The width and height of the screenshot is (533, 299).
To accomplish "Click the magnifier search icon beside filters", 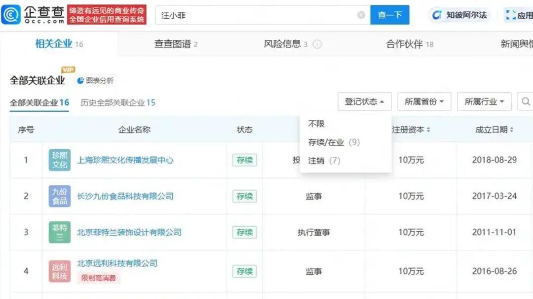I will (x=525, y=101).
